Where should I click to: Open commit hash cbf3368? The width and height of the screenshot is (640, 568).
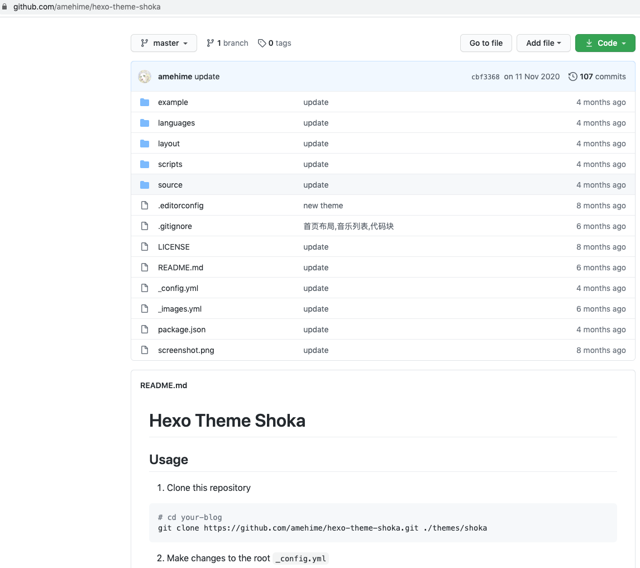point(485,77)
